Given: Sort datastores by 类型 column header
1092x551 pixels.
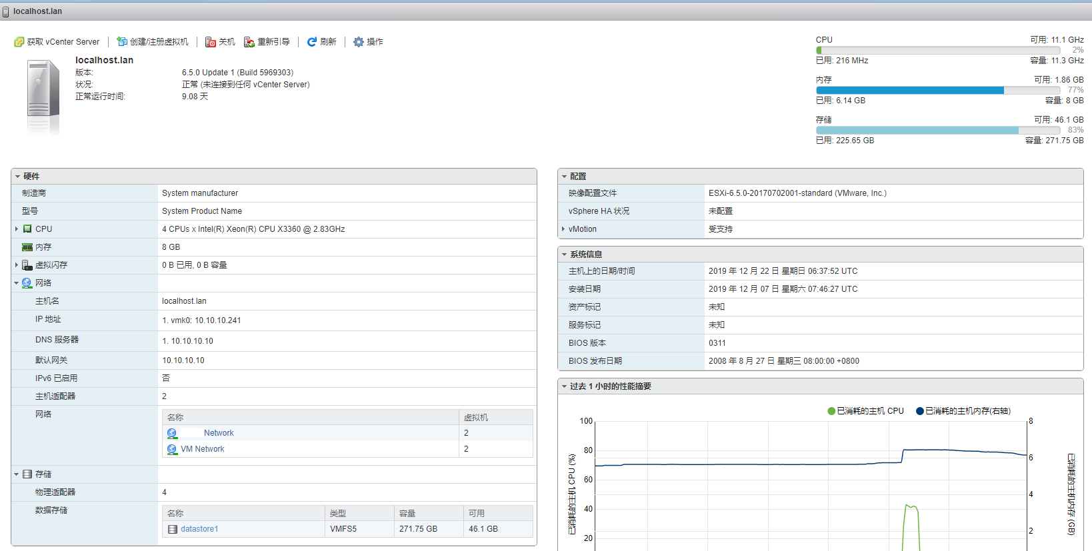Looking at the screenshot, I should point(359,514).
